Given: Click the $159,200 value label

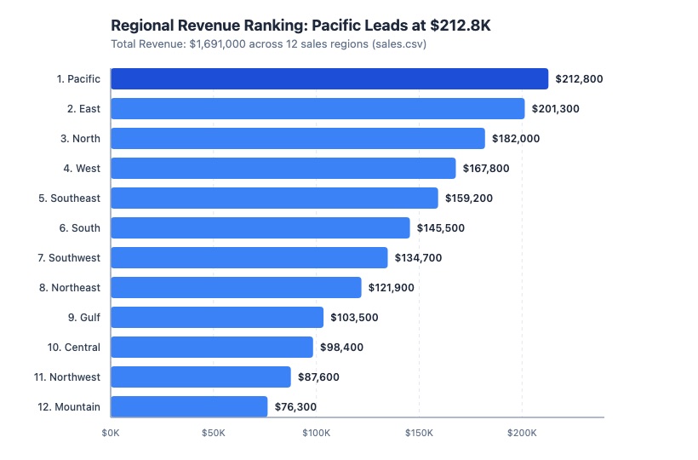Looking at the screenshot, I should pos(469,198).
